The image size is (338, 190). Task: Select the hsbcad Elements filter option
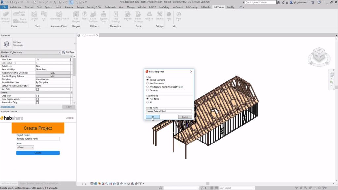pyautogui.click(x=148, y=80)
